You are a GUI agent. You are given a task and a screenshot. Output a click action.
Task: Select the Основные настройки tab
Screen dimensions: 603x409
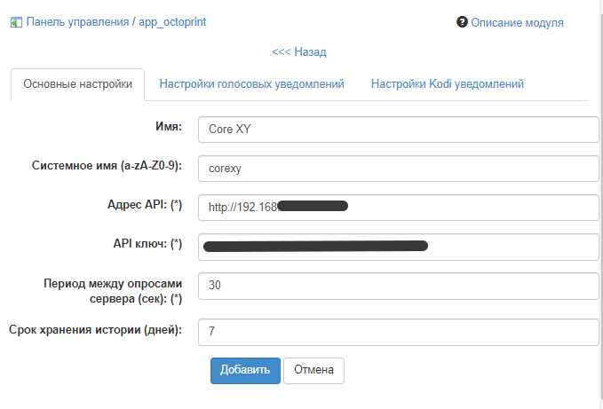(77, 84)
